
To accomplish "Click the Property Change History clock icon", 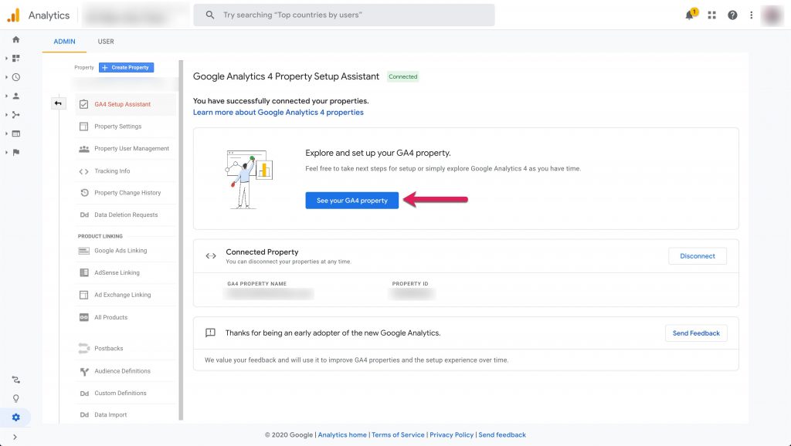I will (x=84, y=192).
